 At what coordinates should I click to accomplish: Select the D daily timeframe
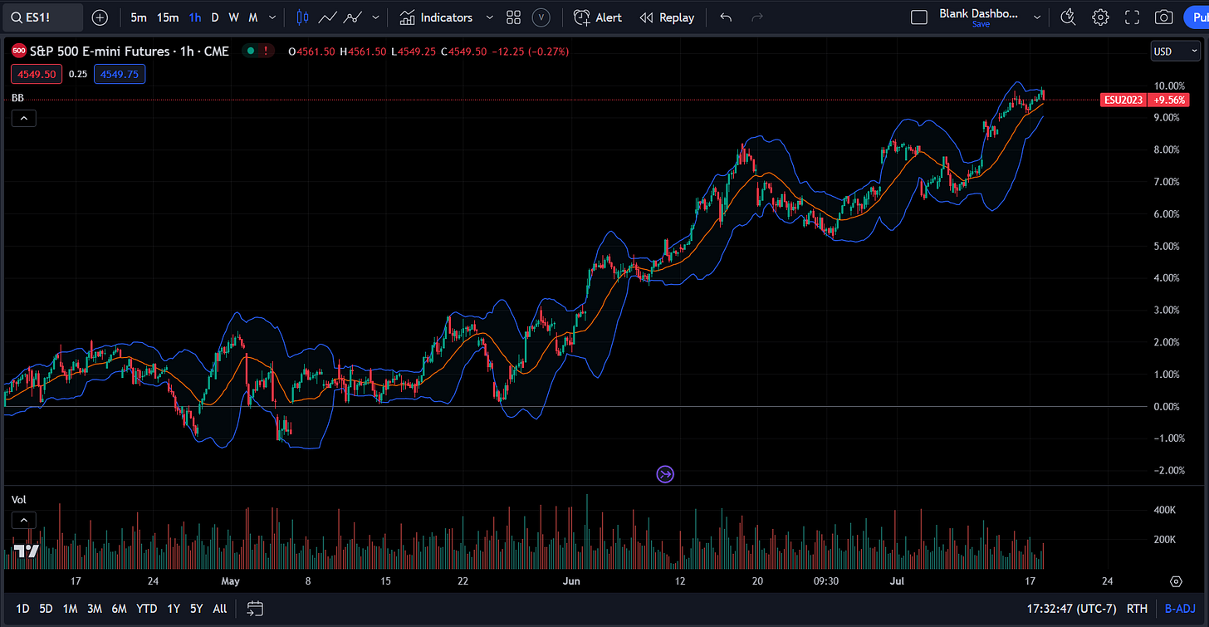tap(215, 17)
